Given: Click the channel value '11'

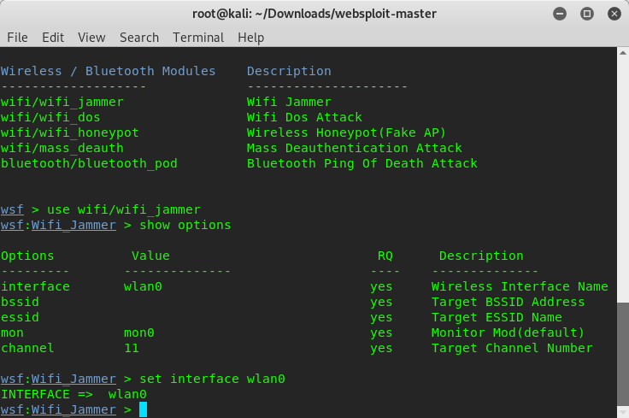Looking at the screenshot, I should pos(132,348).
